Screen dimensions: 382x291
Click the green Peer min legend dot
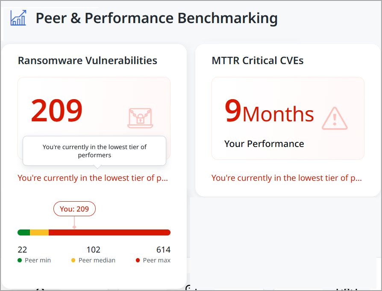click(20, 260)
